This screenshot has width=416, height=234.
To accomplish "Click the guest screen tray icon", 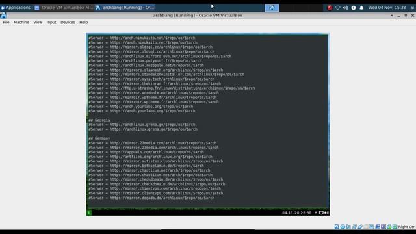I will tap(321, 213).
